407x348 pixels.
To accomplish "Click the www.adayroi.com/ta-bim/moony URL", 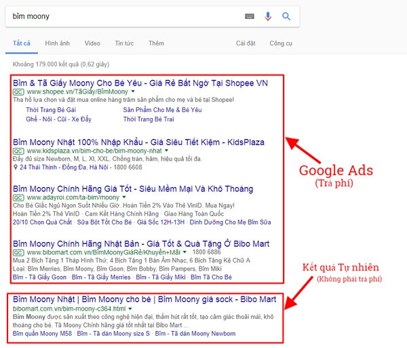I will click(x=73, y=197).
